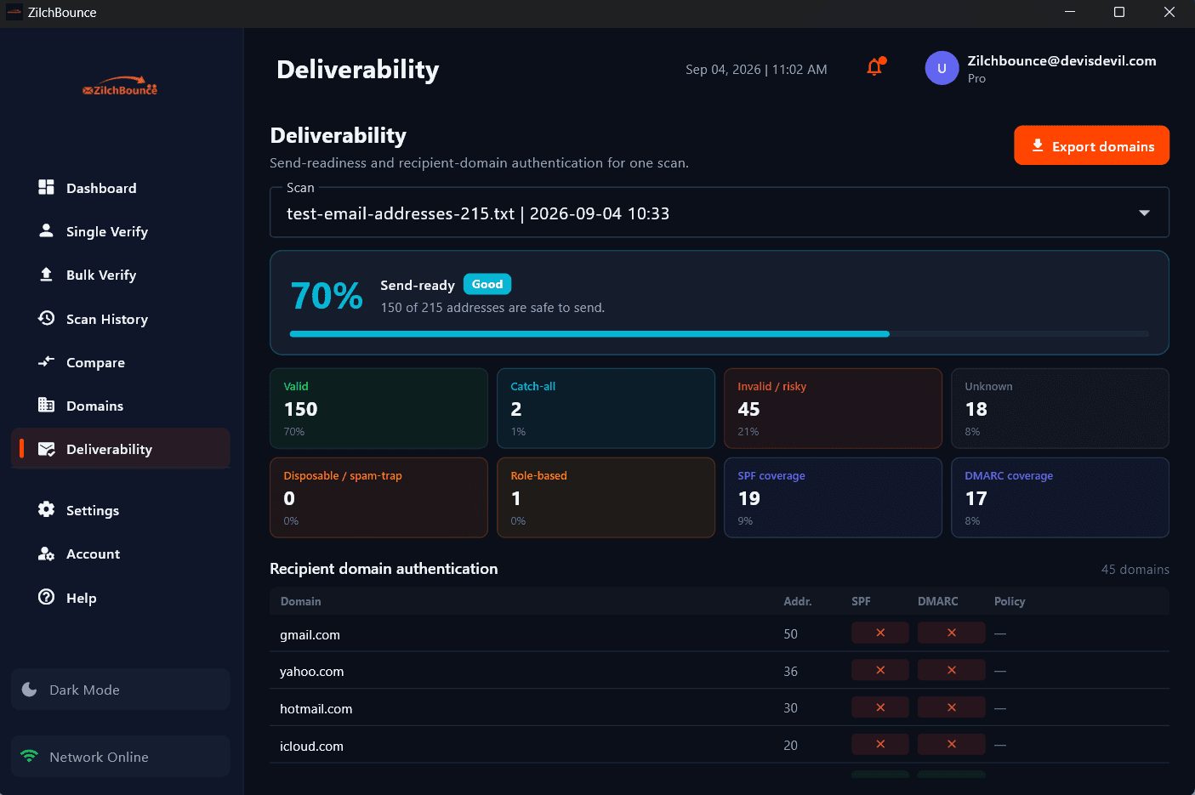Image resolution: width=1195 pixels, height=795 pixels.
Task: Click Export domains button
Action: click(x=1091, y=145)
